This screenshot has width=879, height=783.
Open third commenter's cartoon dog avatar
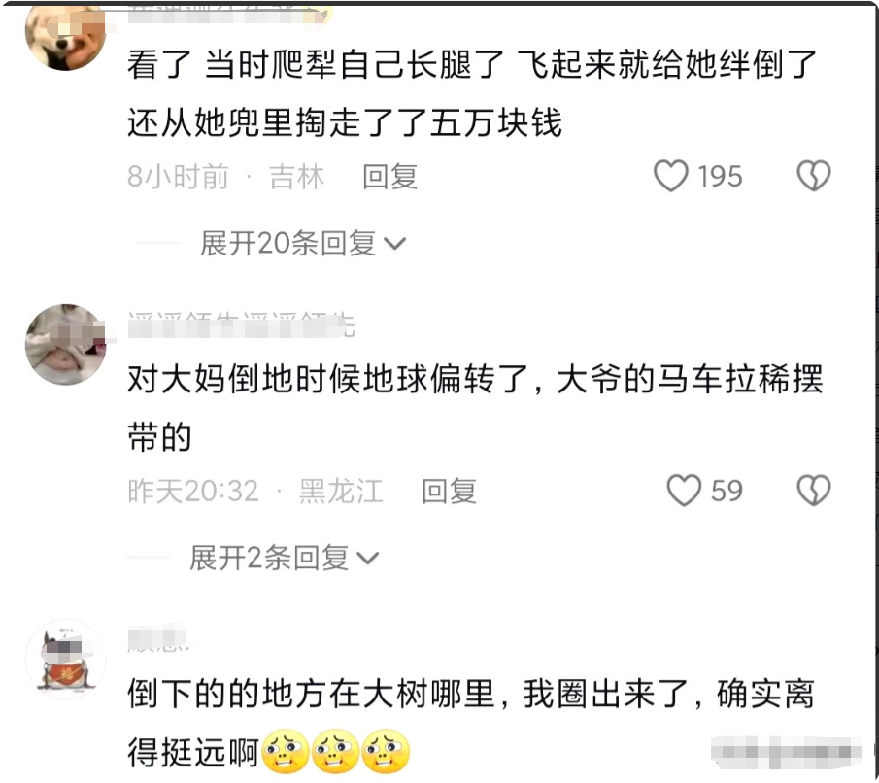pos(66,659)
